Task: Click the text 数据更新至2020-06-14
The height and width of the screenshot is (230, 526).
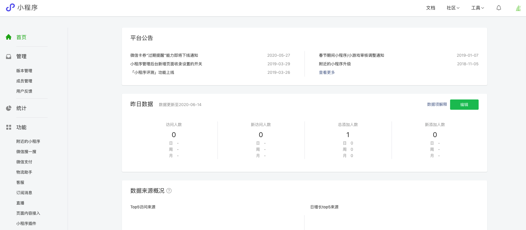Action: (x=180, y=105)
